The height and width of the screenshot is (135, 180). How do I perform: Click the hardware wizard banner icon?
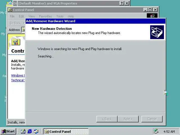(x=157, y=32)
